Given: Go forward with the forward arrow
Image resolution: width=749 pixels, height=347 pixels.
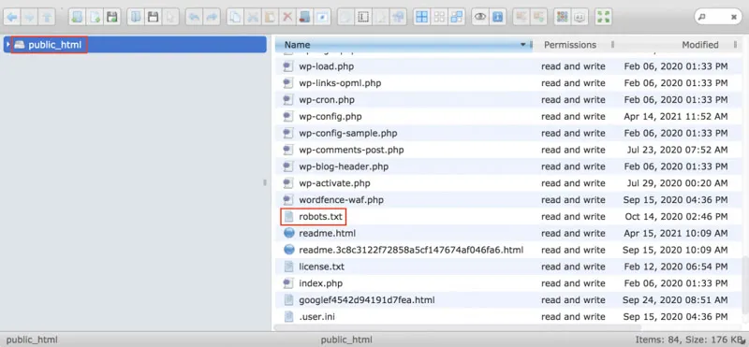Looking at the screenshot, I should point(30,18).
